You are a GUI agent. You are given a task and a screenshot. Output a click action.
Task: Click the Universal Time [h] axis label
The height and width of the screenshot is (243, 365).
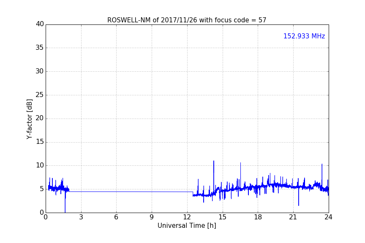click(x=187, y=226)
